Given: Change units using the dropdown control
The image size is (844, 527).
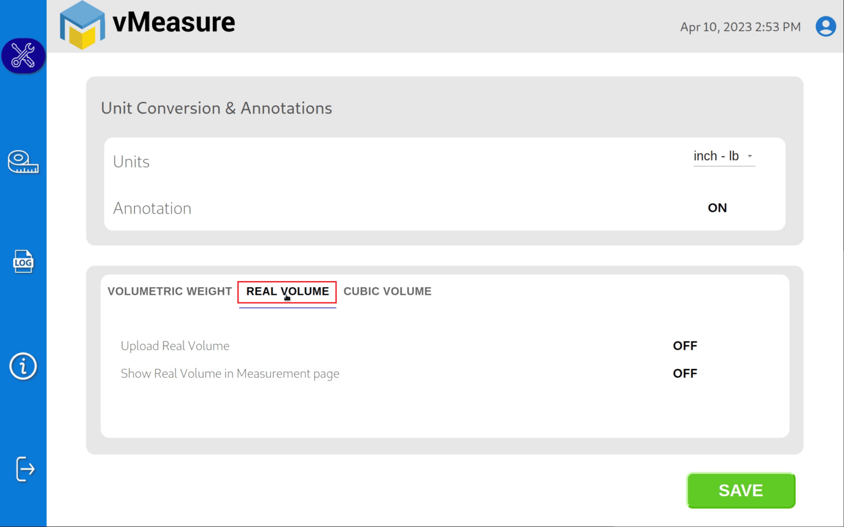Looking at the screenshot, I should (x=723, y=156).
